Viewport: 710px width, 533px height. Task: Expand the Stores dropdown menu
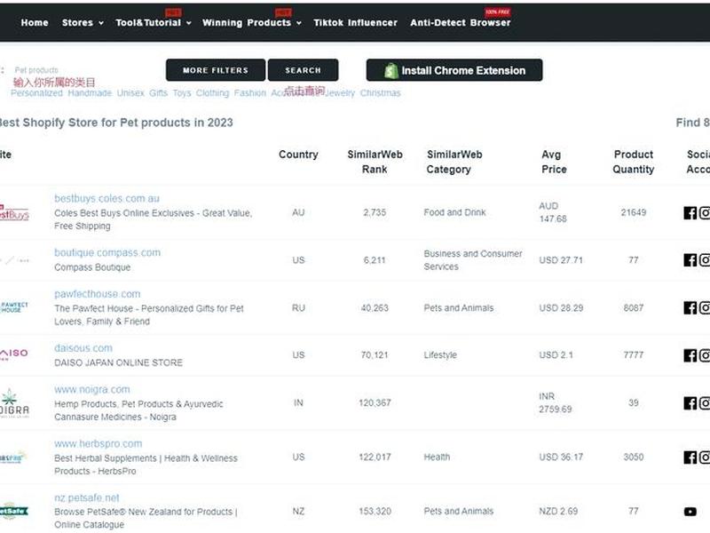point(83,23)
